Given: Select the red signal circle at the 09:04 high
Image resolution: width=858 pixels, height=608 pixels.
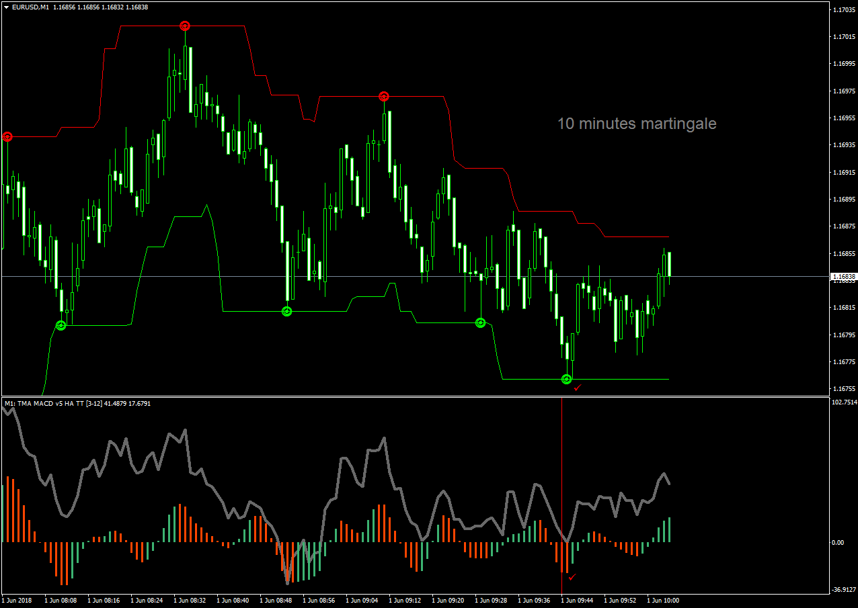Looking at the screenshot, I should point(383,96).
